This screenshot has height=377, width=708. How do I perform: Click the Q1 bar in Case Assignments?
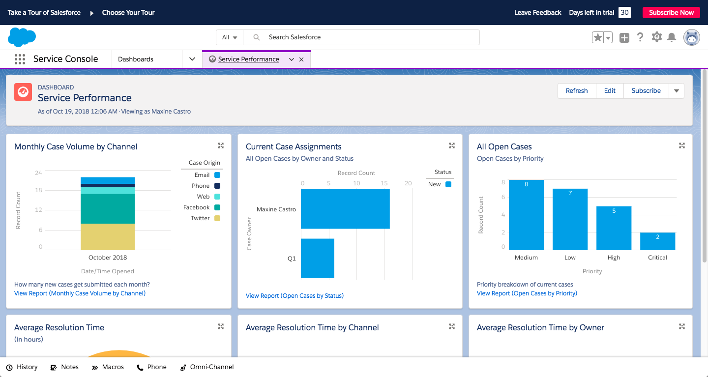point(318,259)
